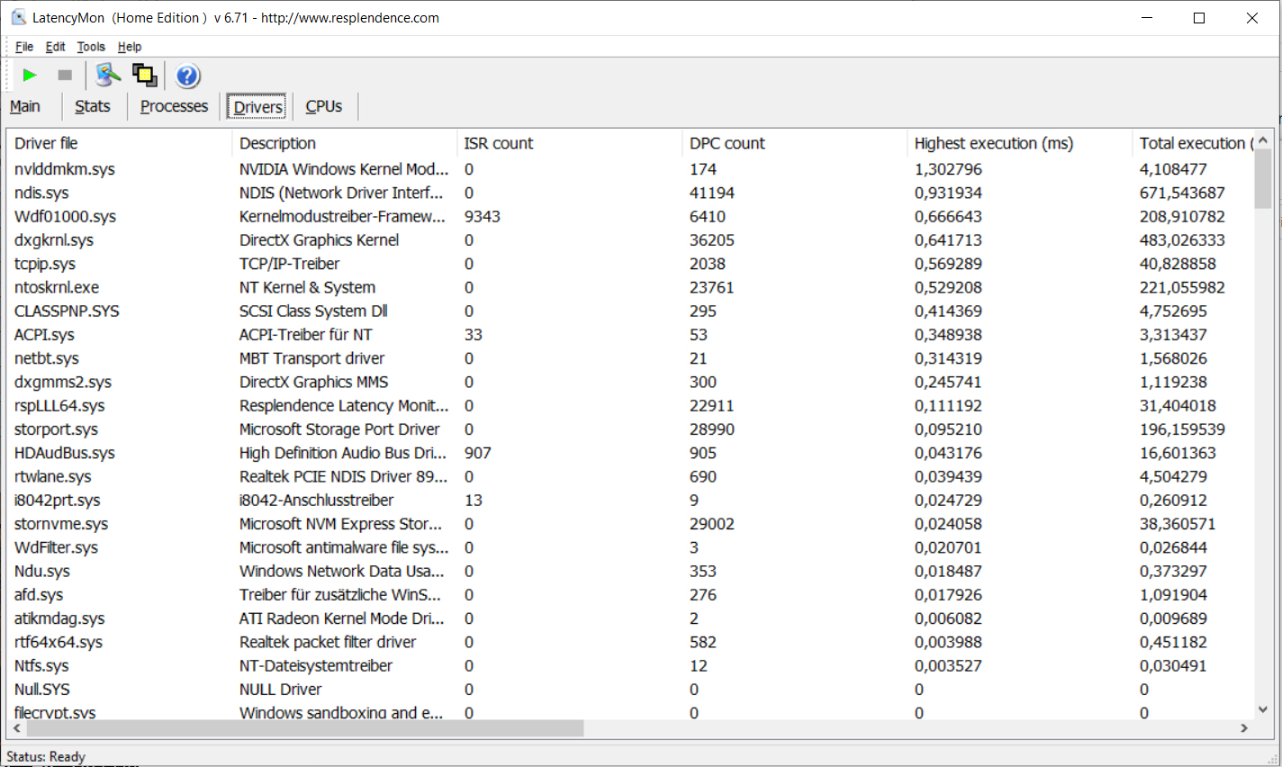Select the ACPI.sys driver row

630,335
